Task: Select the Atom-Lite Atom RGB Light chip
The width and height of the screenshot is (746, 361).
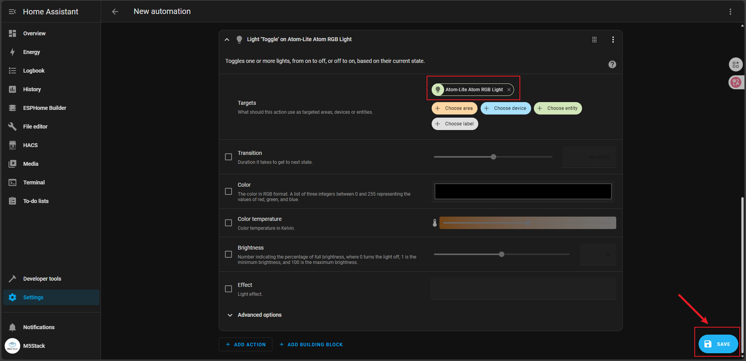Action: [x=472, y=90]
